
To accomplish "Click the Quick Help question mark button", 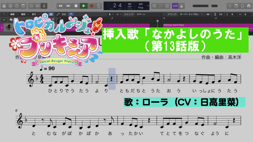I will [17, 6].
